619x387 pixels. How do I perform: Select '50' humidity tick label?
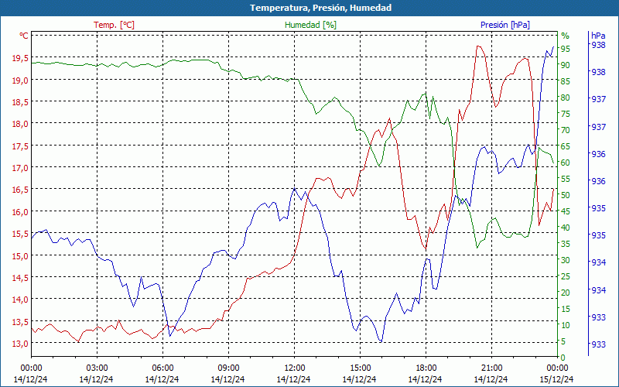566,195
